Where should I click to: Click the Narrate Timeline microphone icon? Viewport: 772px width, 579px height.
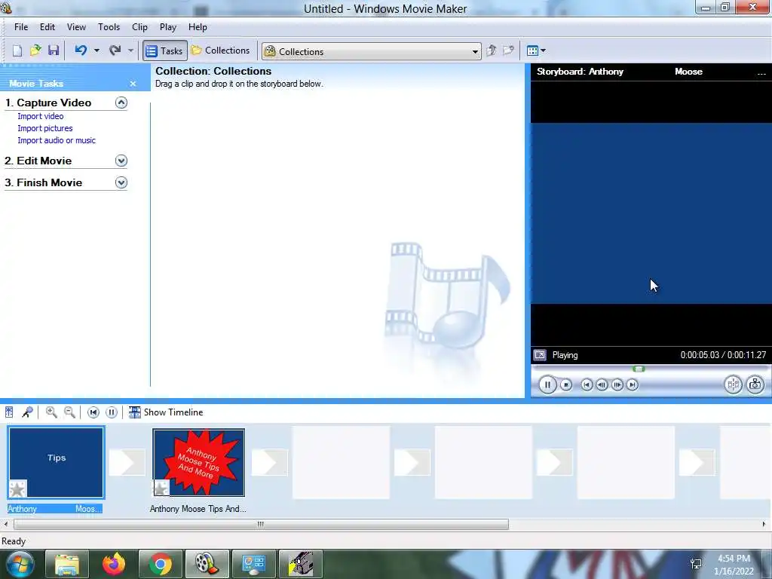tap(28, 412)
